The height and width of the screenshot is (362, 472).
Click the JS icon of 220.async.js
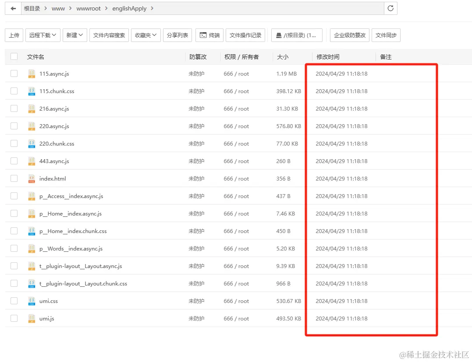point(32,126)
